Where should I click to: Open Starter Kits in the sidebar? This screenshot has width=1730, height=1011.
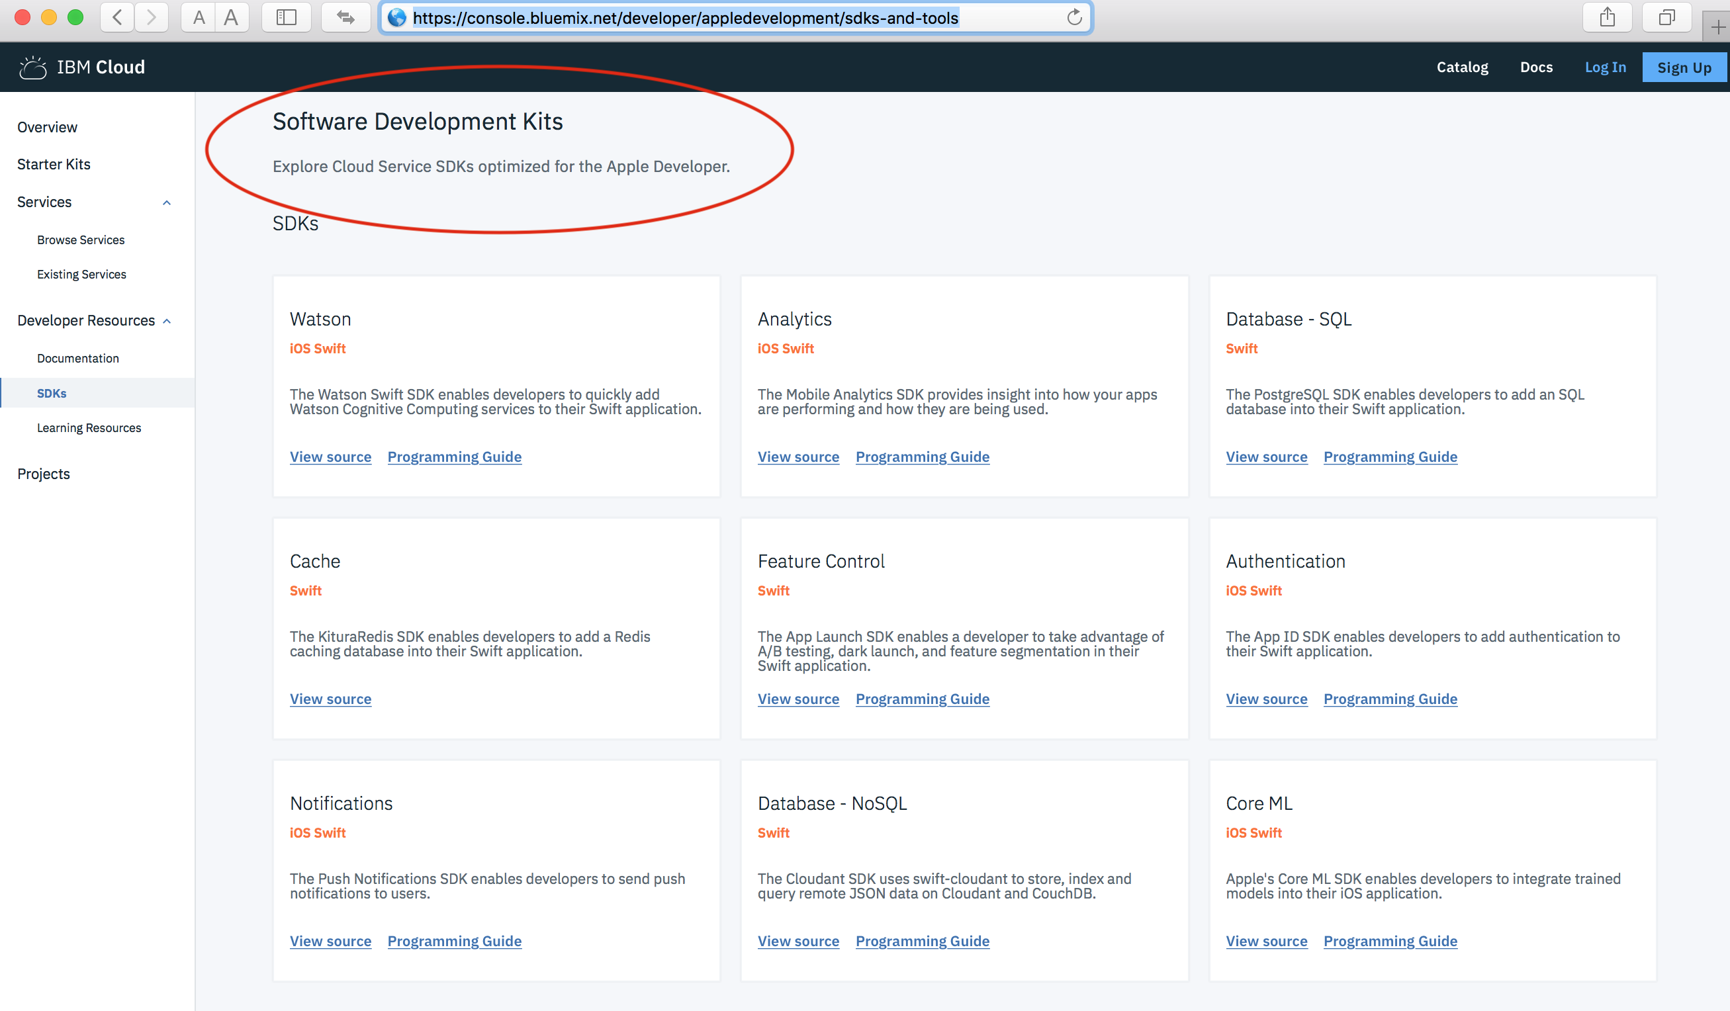point(54,165)
